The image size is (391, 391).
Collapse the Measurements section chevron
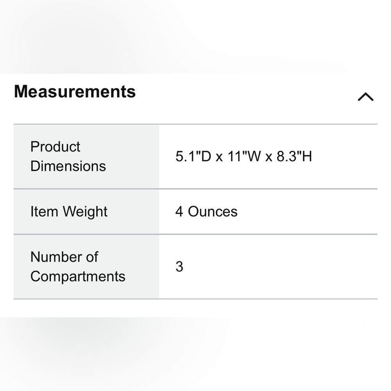pyautogui.click(x=366, y=97)
